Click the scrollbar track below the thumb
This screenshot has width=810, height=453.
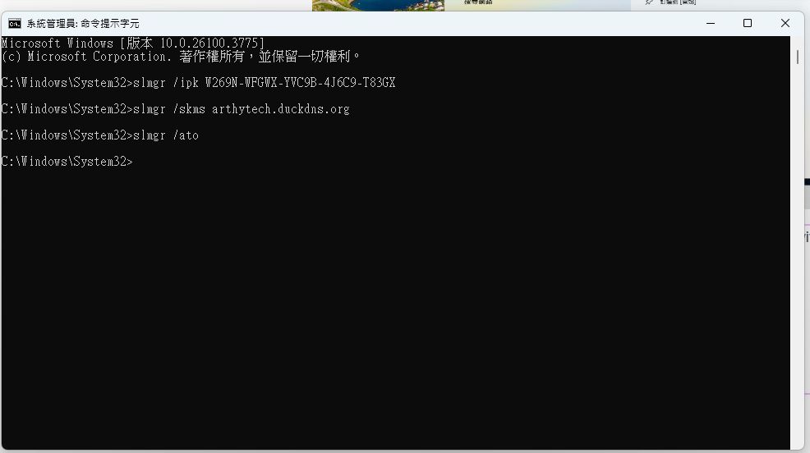coord(797,258)
